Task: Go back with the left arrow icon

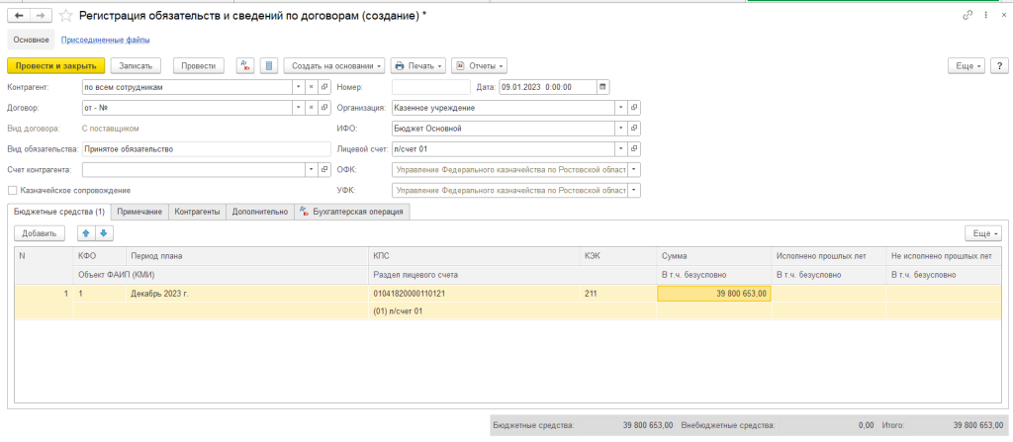Action: tap(18, 15)
